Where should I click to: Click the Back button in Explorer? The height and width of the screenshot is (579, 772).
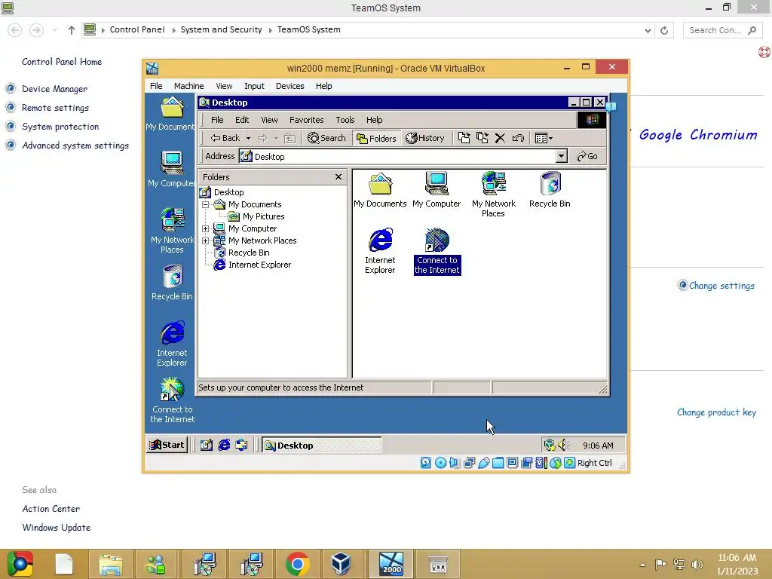coord(225,139)
